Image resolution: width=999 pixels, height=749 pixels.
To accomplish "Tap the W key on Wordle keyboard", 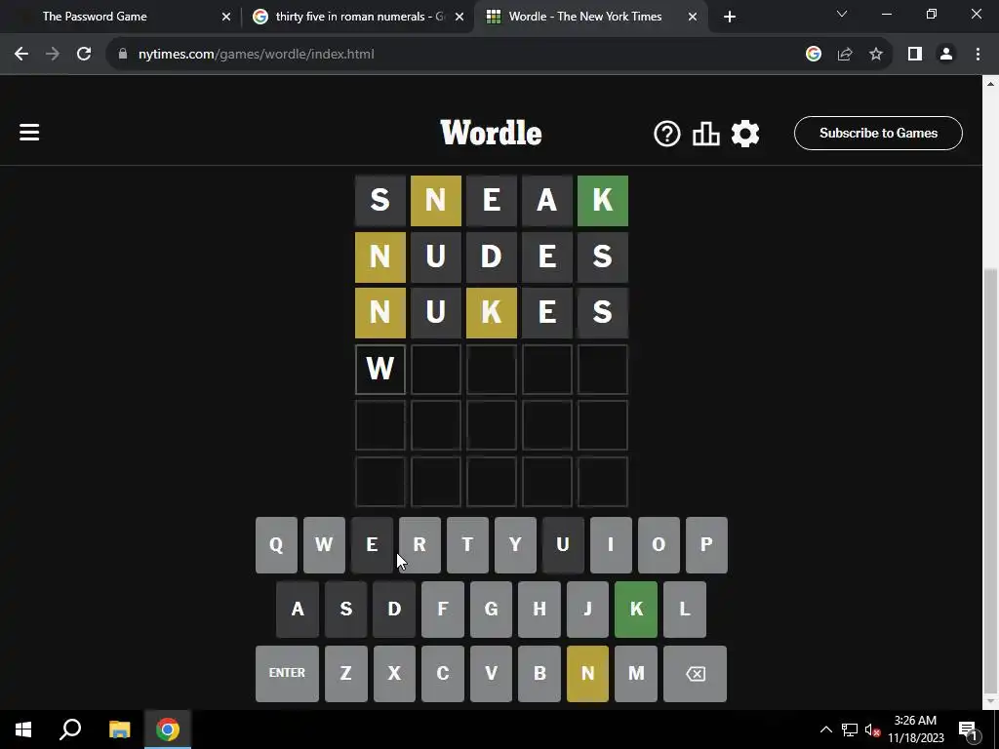I will tap(324, 545).
